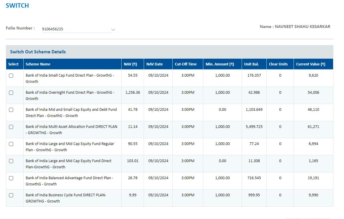Click unit balance 176.357
The width and height of the screenshot is (344, 219).
pyautogui.click(x=254, y=75)
